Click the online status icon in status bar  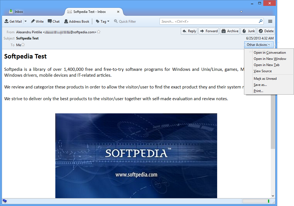tap(5, 201)
